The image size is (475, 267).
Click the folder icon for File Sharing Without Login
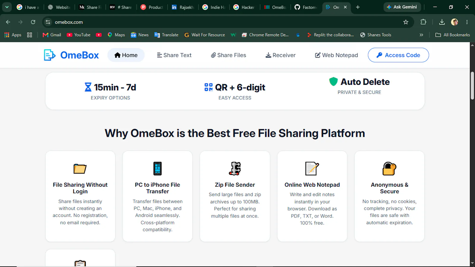pyautogui.click(x=80, y=169)
